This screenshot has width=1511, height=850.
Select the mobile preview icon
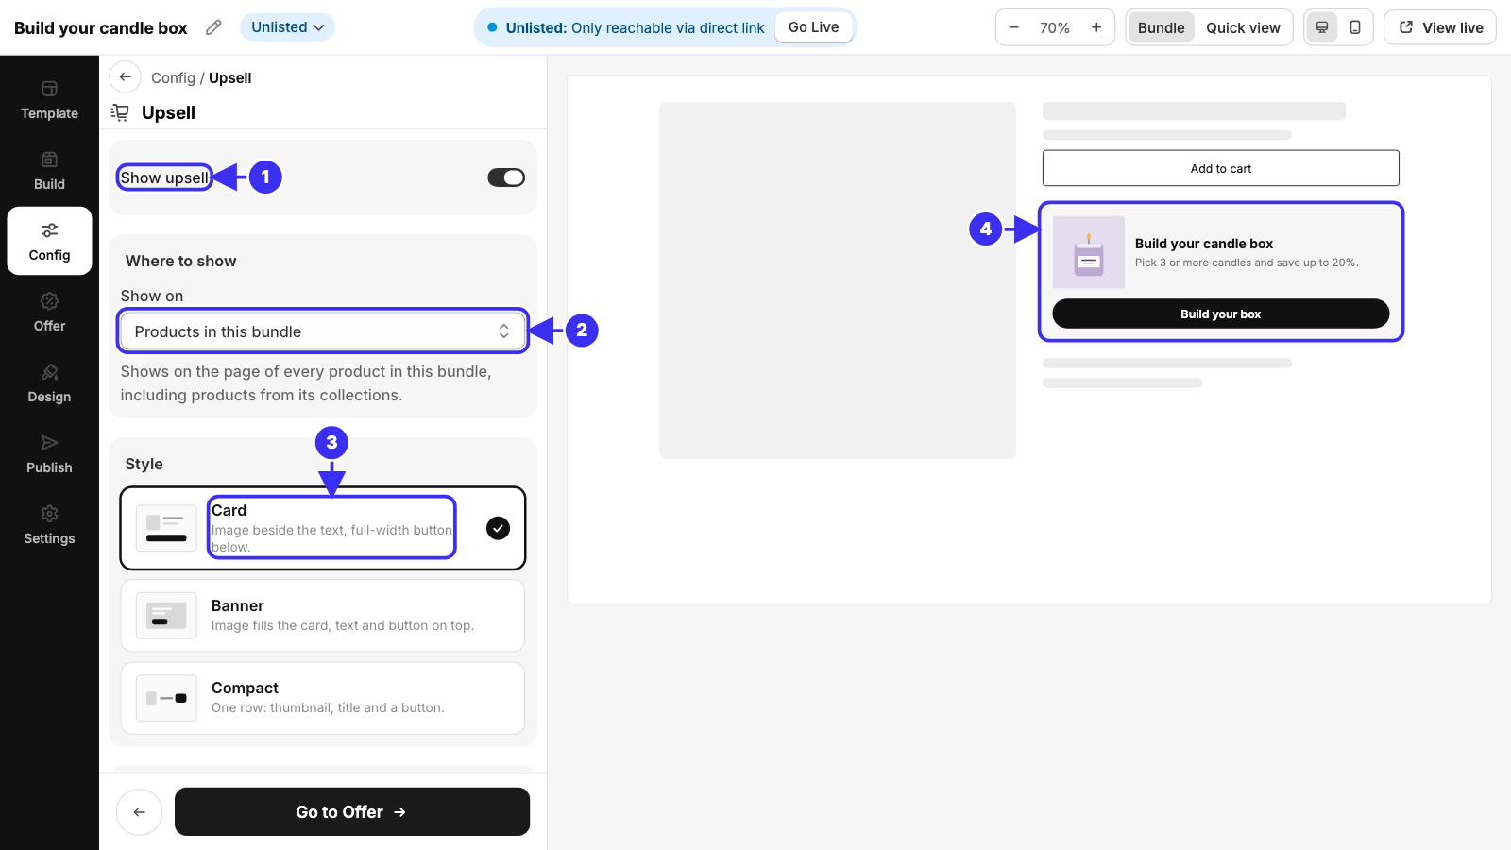pos(1355,27)
